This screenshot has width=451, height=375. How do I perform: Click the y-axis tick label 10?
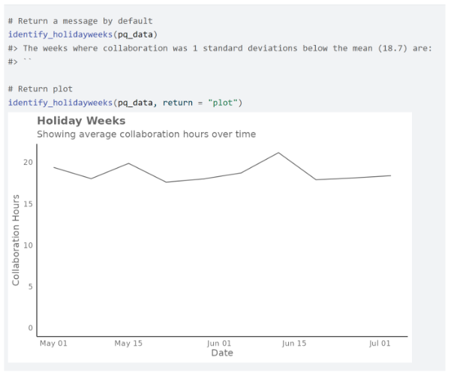pyautogui.click(x=29, y=245)
